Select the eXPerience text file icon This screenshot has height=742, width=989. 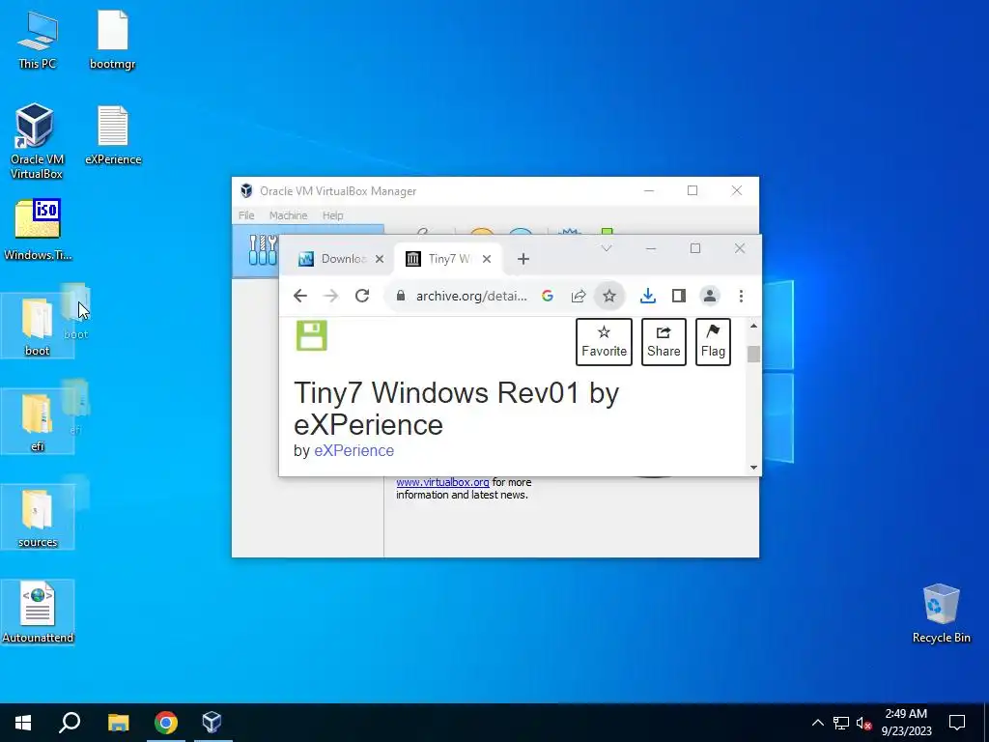[113, 135]
